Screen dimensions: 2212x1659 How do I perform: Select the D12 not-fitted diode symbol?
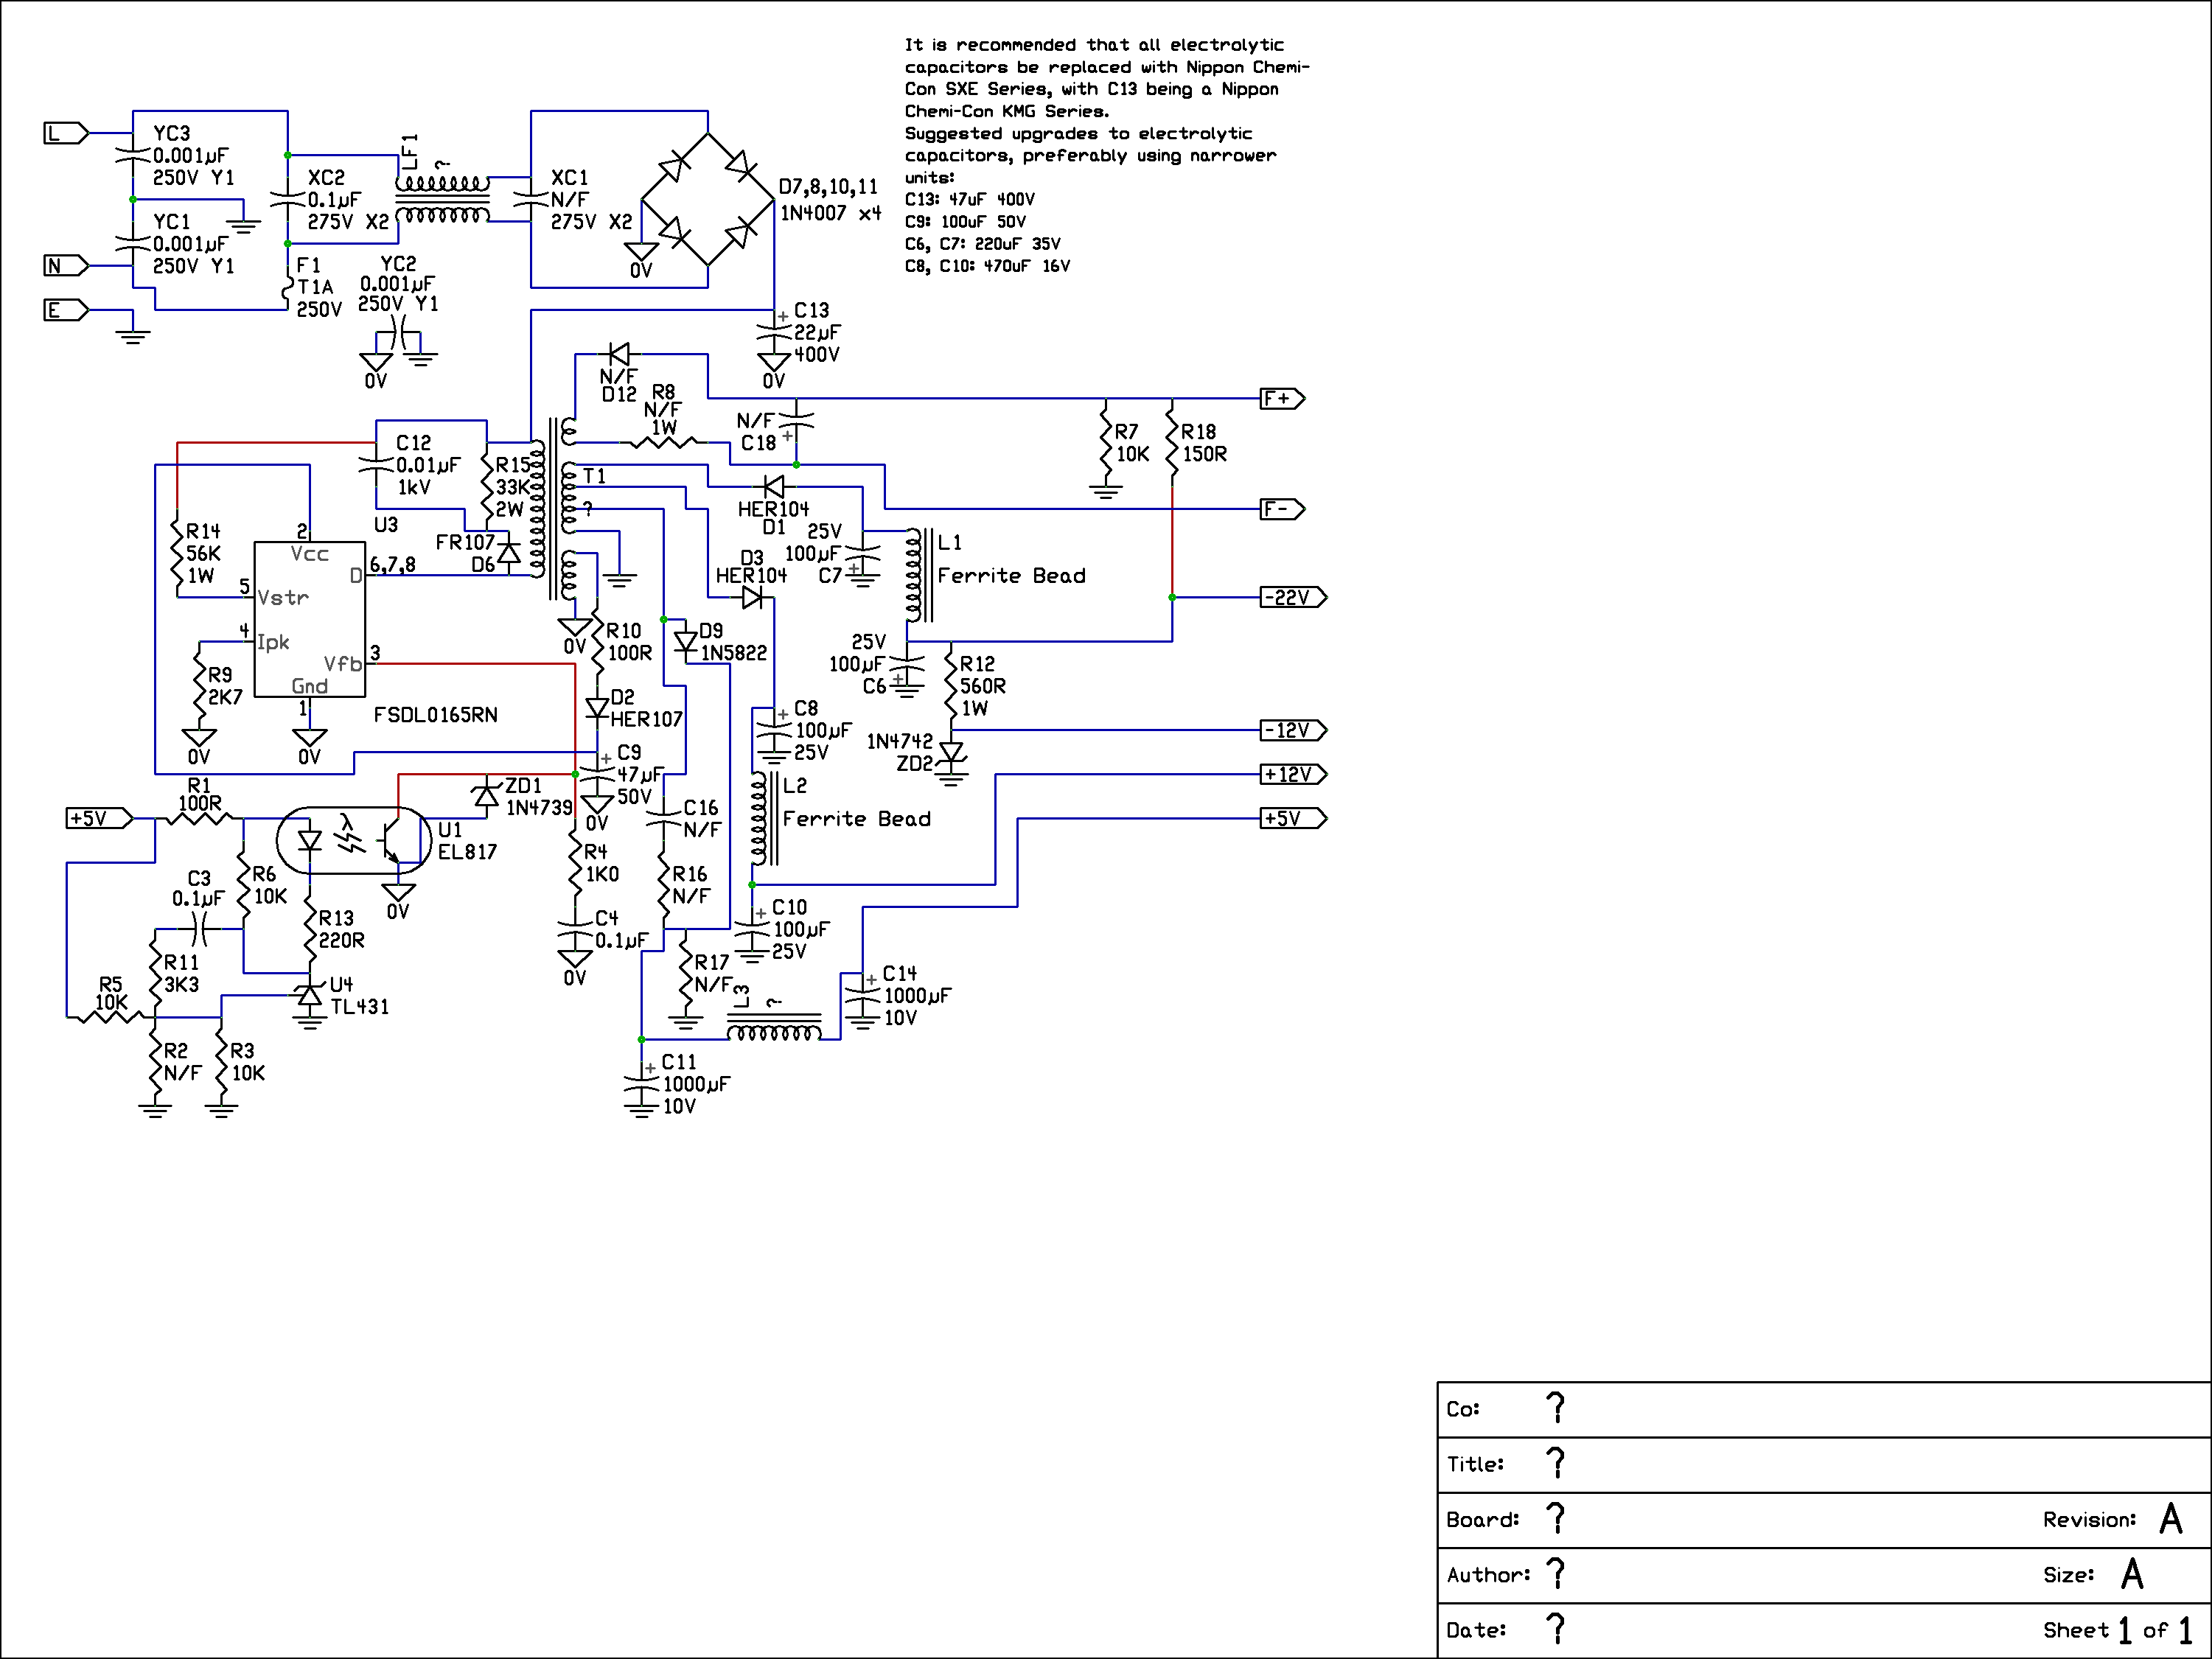pos(619,354)
